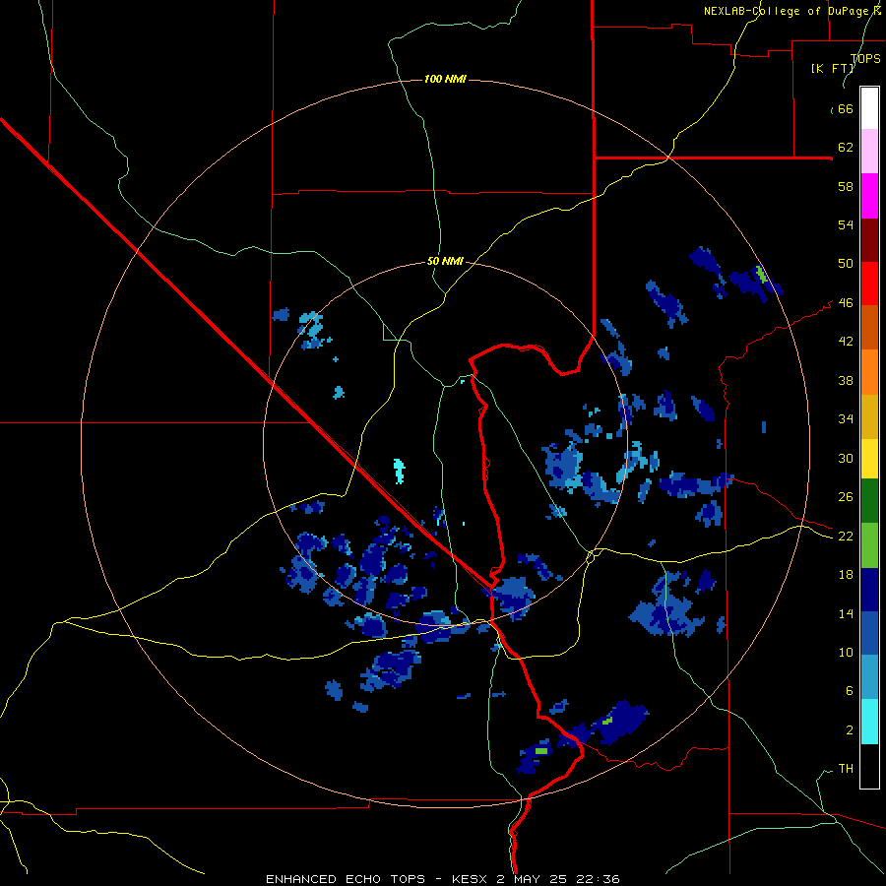
Task: Click the legend value 42
Action: point(846,342)
